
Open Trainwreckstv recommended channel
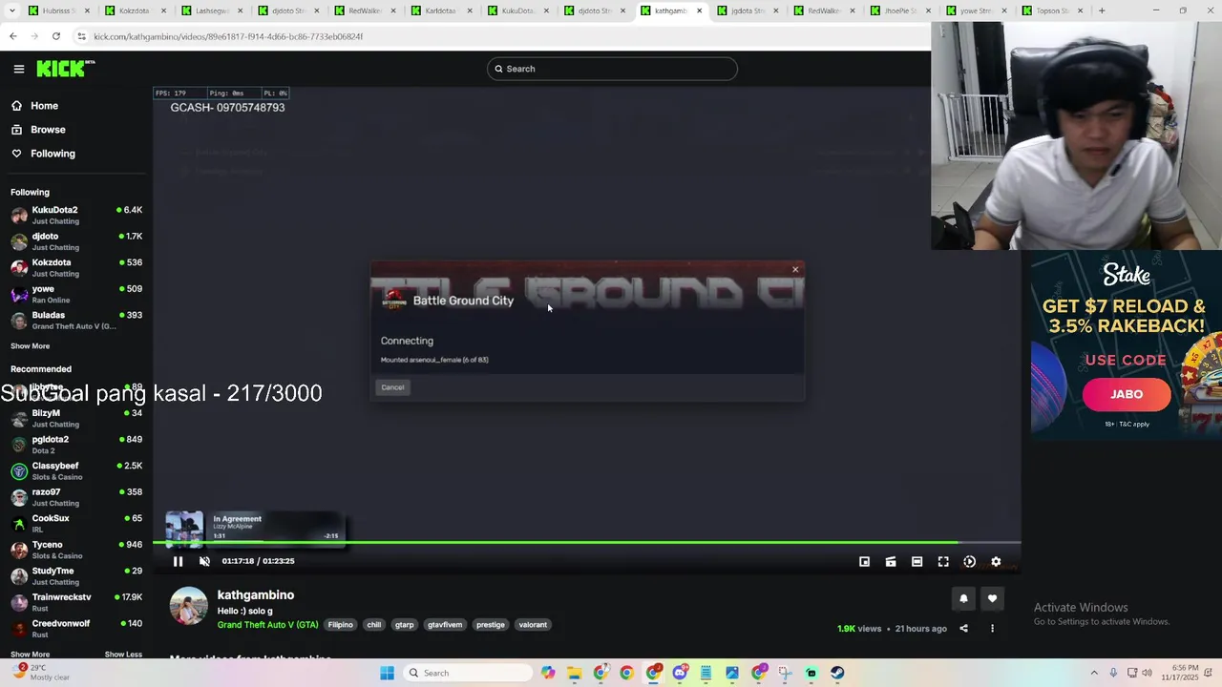pyautogui.click(x=76, y=602)
